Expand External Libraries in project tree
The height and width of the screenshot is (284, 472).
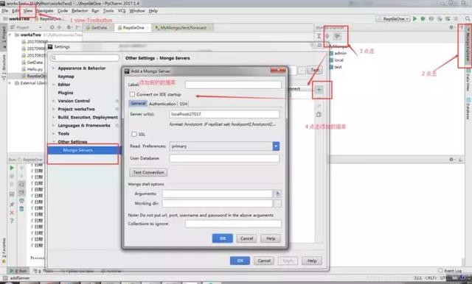[x=10, y=83]
